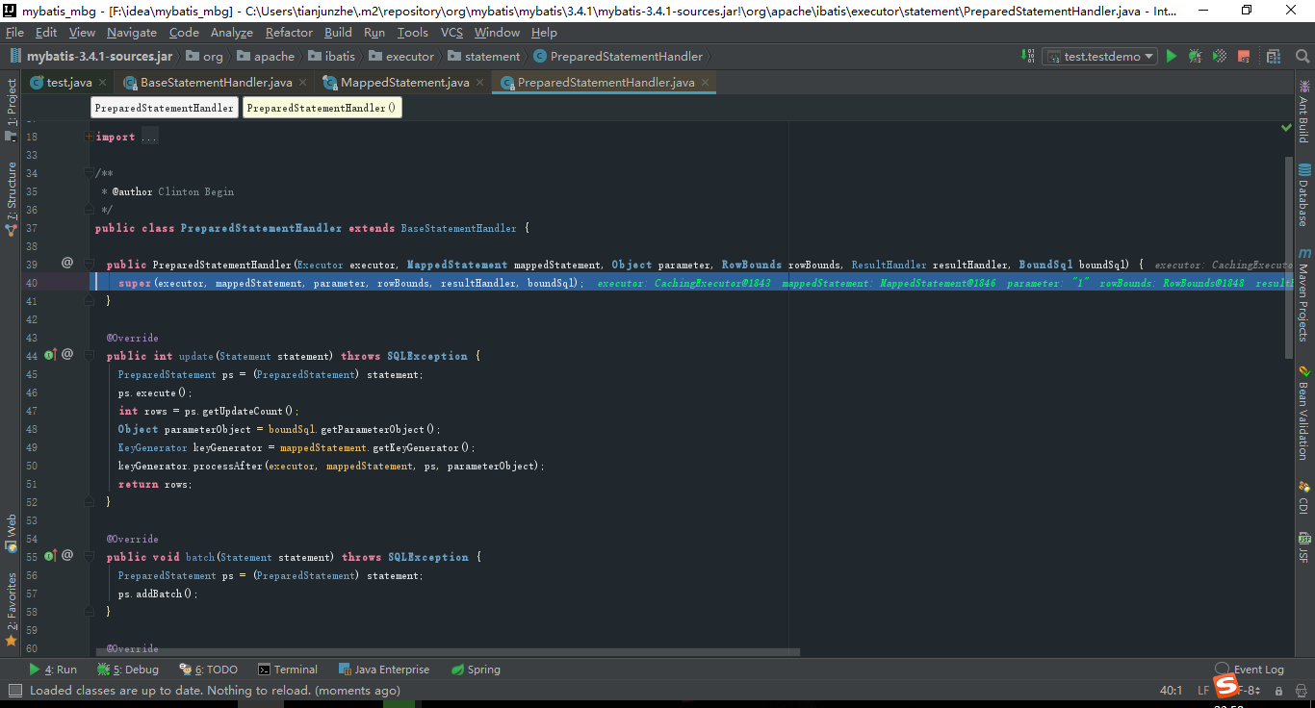The width and height of the screenshot is (1315, 708).
Task: Debug the current configuration
Action: point(1196,56)
